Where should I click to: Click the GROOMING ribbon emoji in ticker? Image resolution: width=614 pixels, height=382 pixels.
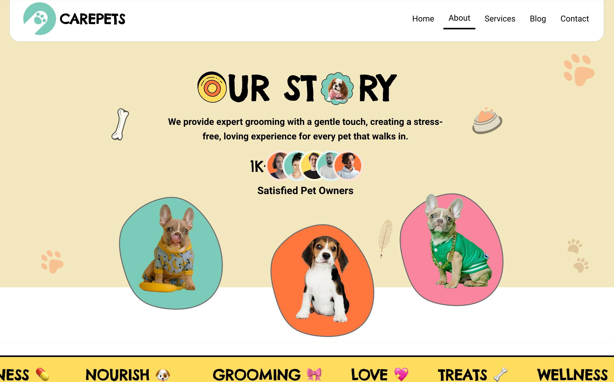314,375
